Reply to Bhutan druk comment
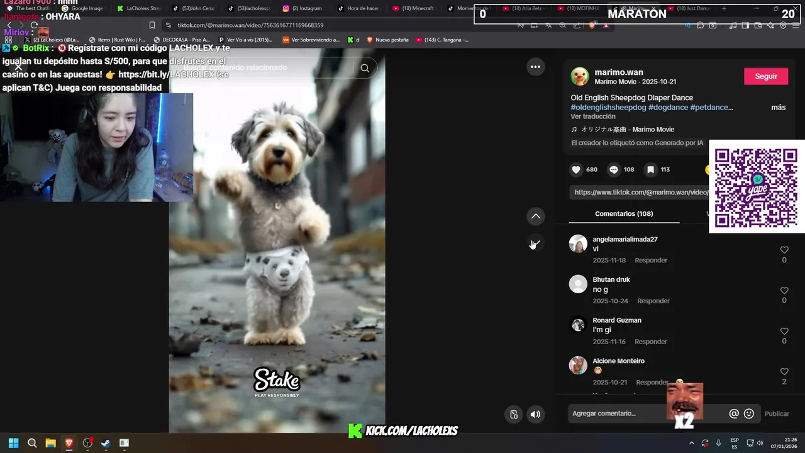This screenshot has height=453, width=805. pyautogui.click(x=653, y=301)
